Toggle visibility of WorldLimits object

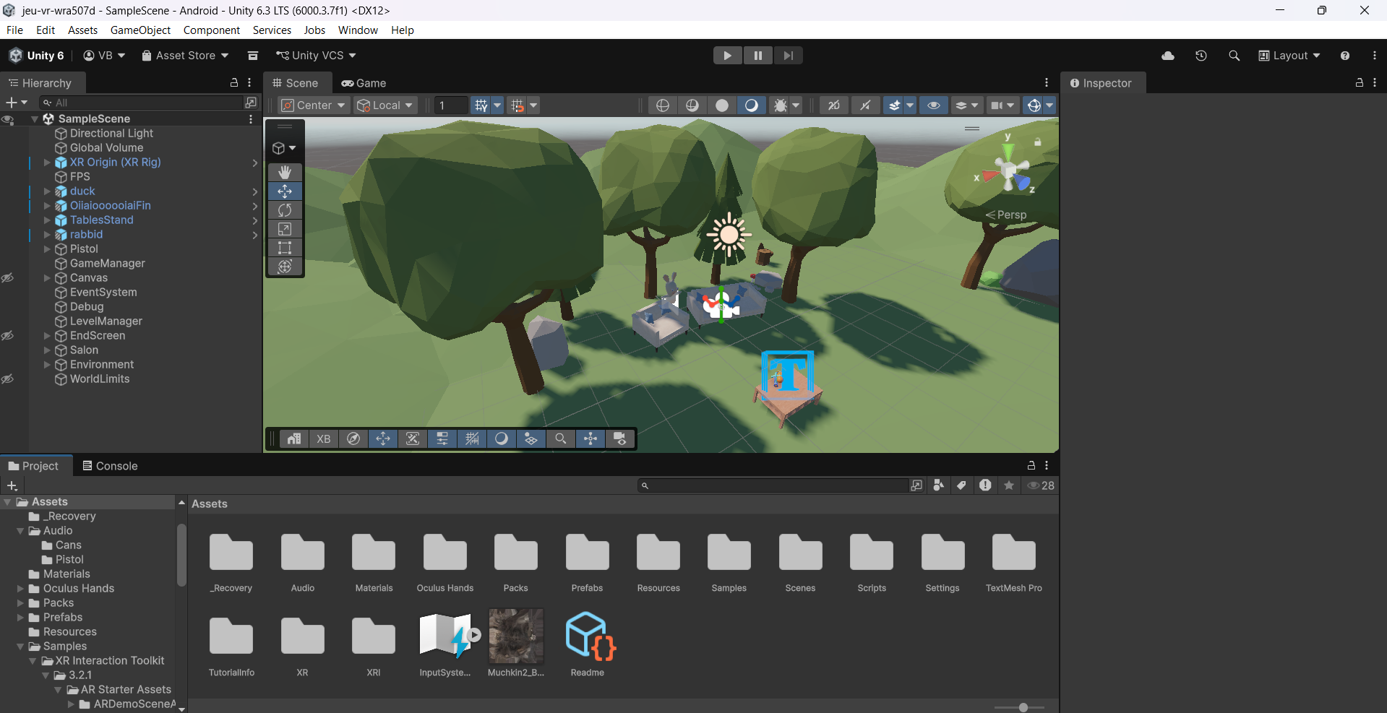[x=8, y=379]
